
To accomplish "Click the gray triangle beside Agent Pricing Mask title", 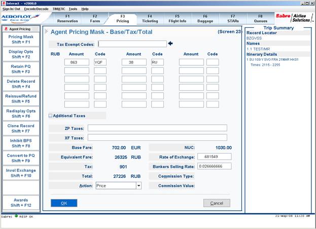I will tap(46, 31).
